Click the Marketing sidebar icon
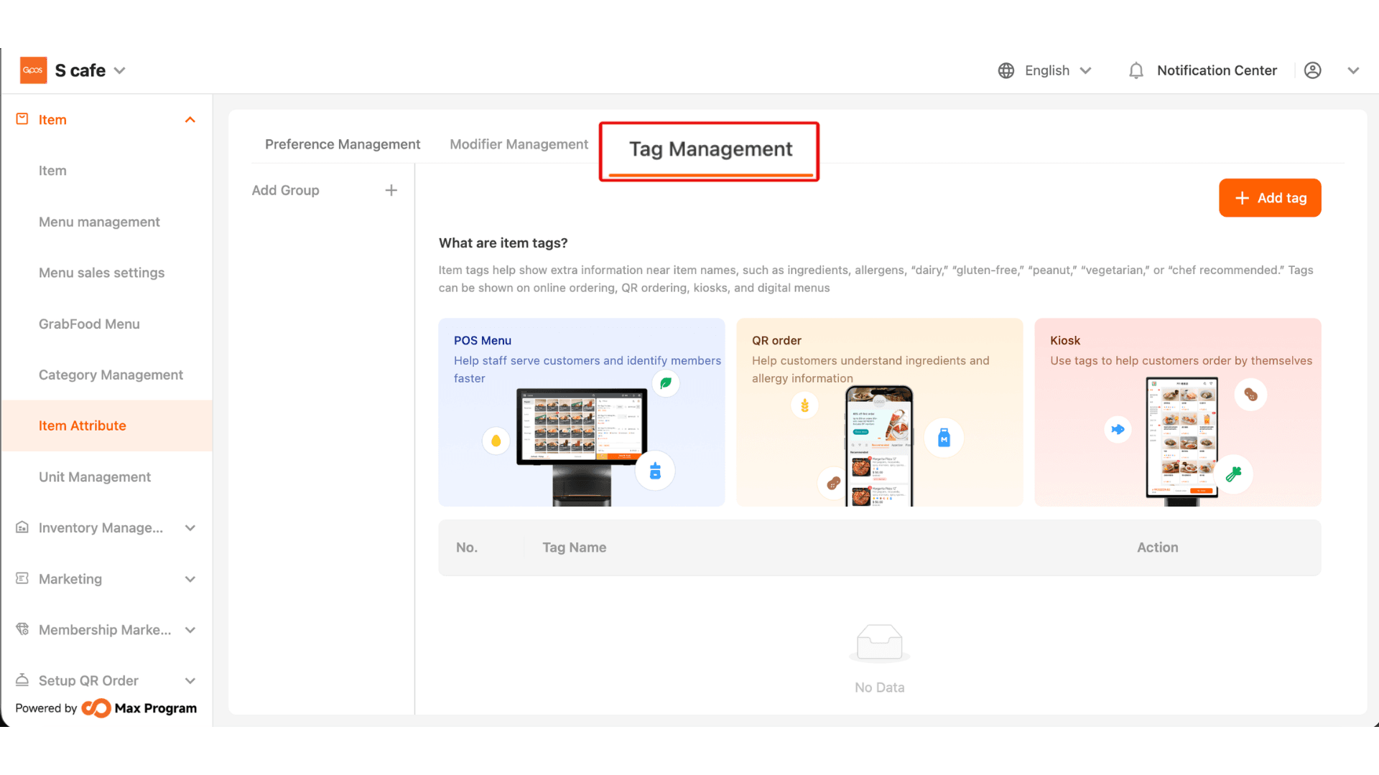 coord(22,578)
